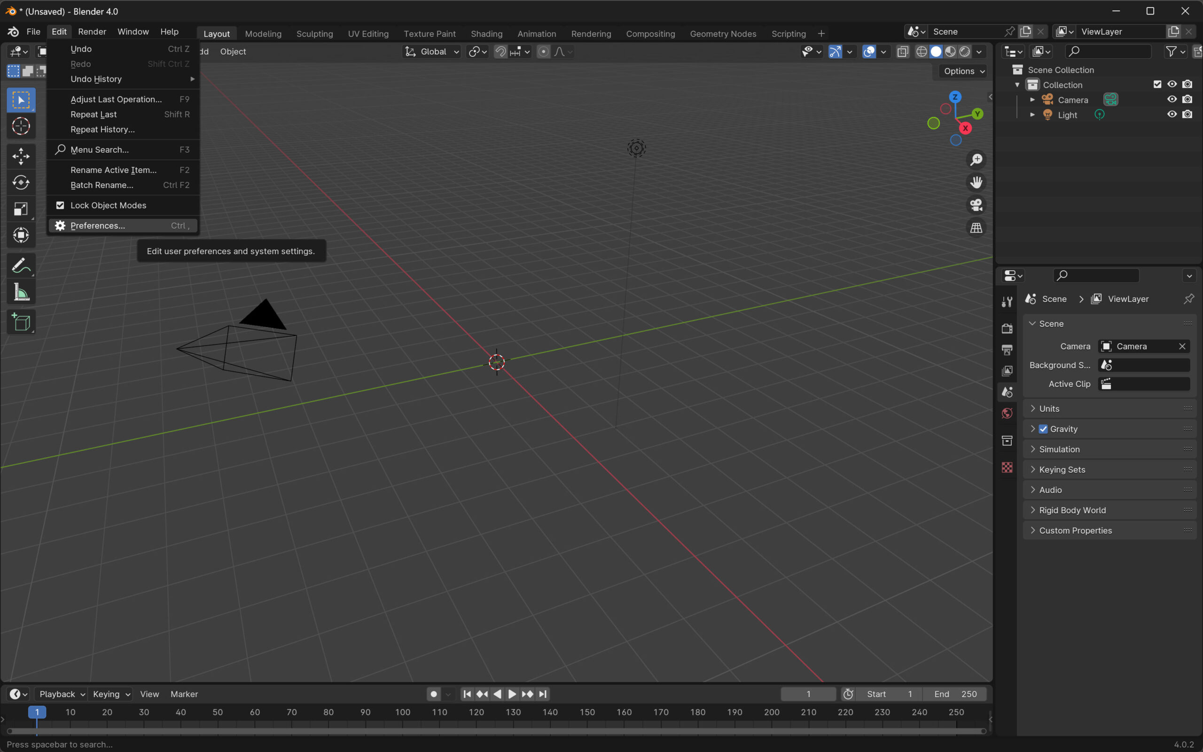Open the World properties tab icon

coord(1007,413)
